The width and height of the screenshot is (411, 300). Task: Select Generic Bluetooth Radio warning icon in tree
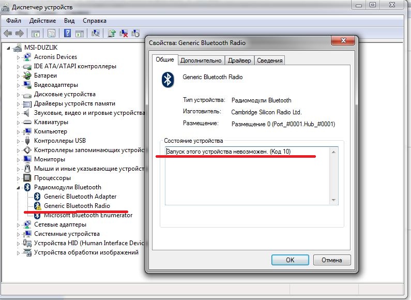[x=37, y=206]
